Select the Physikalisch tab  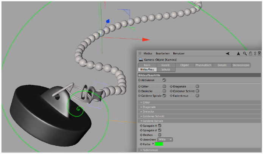(203, 65)
